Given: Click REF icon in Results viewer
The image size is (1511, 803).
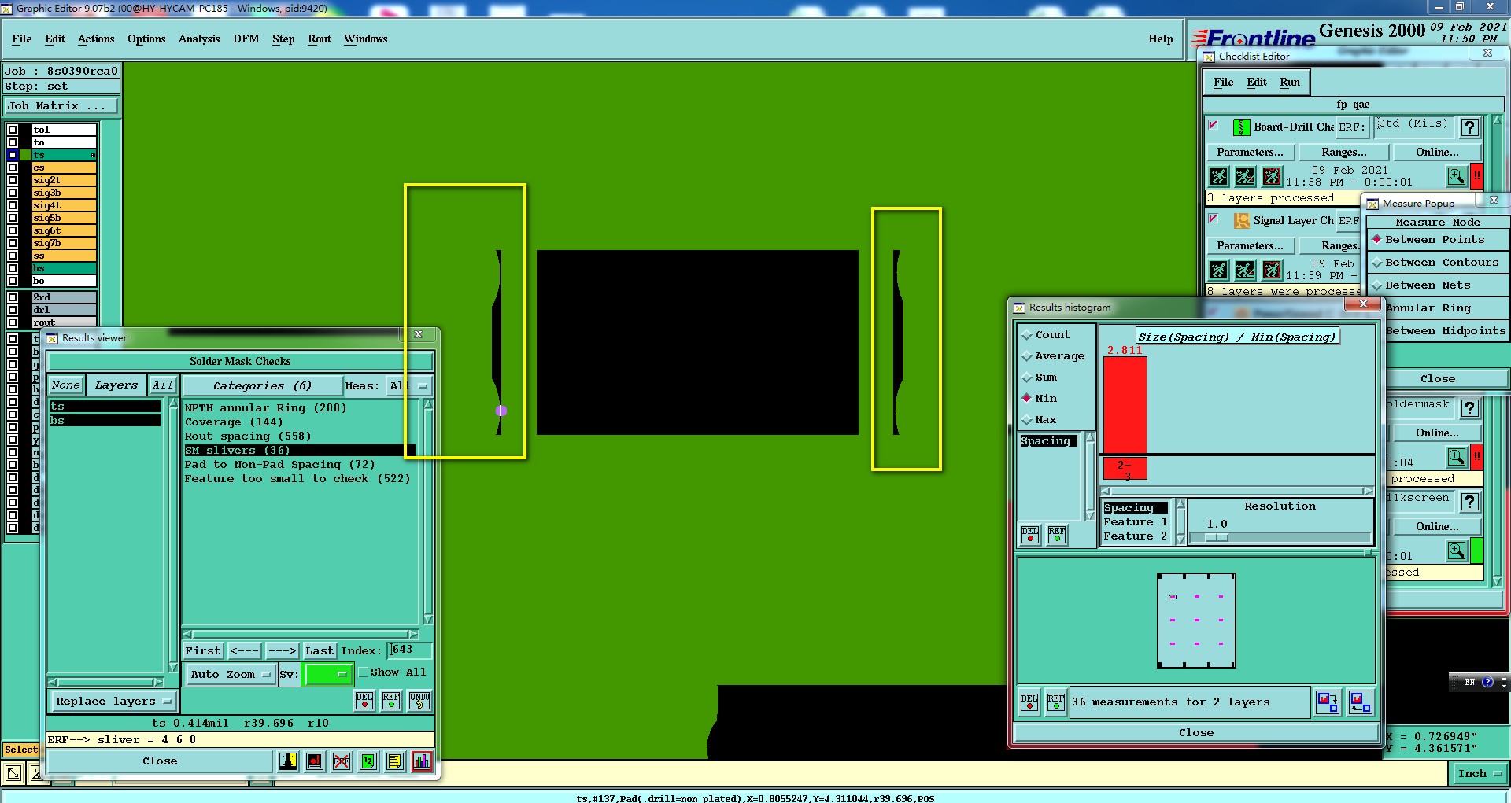Looking at the screenshot, I should (x=391, y=700).
